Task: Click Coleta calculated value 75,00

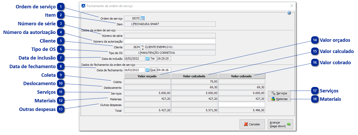Action: [x=195, y=81]
